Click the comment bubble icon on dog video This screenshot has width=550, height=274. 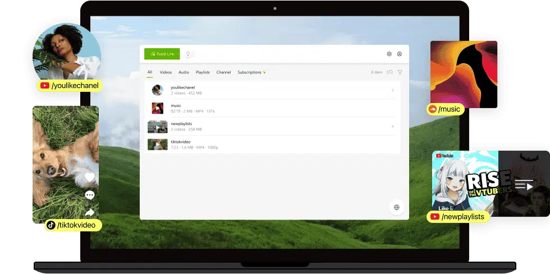[x=90, y=195]
